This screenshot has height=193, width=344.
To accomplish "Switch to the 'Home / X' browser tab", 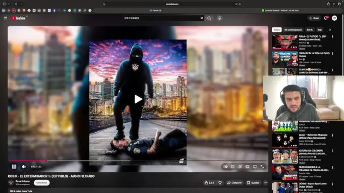I will [155, 10].
